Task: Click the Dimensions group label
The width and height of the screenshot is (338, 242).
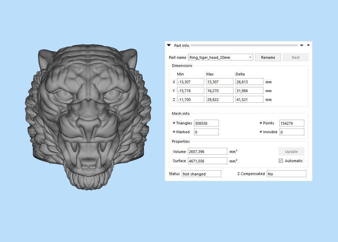Action: tap(182, 66)
